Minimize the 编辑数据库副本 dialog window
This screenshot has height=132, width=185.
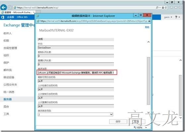pos(136,15)
